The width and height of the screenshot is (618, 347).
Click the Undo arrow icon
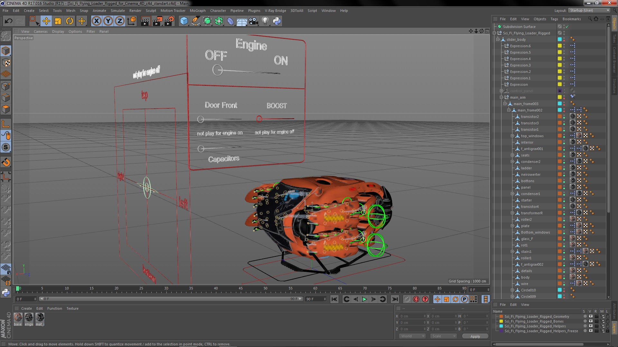[x=8, y=21]
